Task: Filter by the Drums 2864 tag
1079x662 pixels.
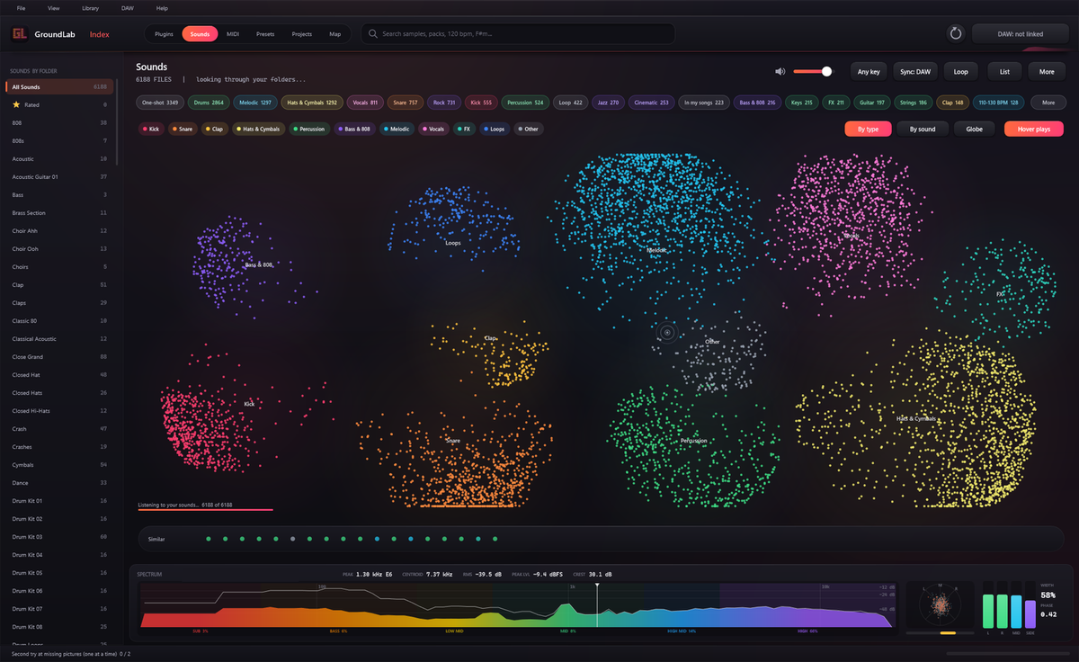Action: click(210, 103)
